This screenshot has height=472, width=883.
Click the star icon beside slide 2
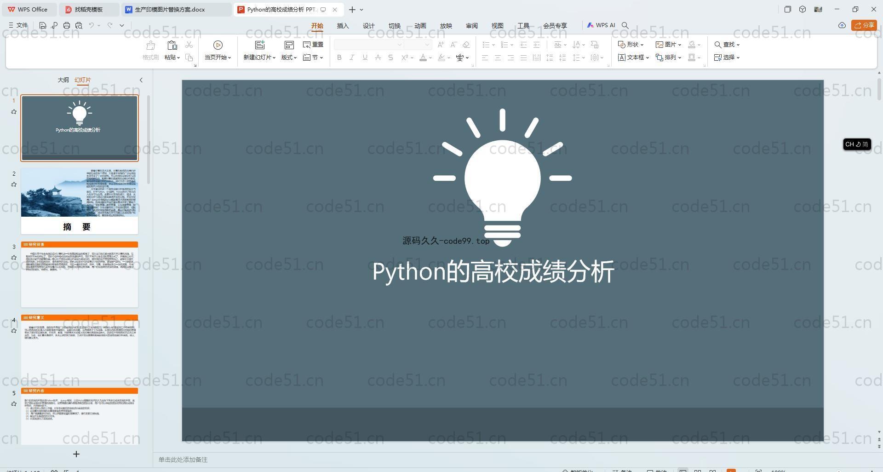click(14, 184)
